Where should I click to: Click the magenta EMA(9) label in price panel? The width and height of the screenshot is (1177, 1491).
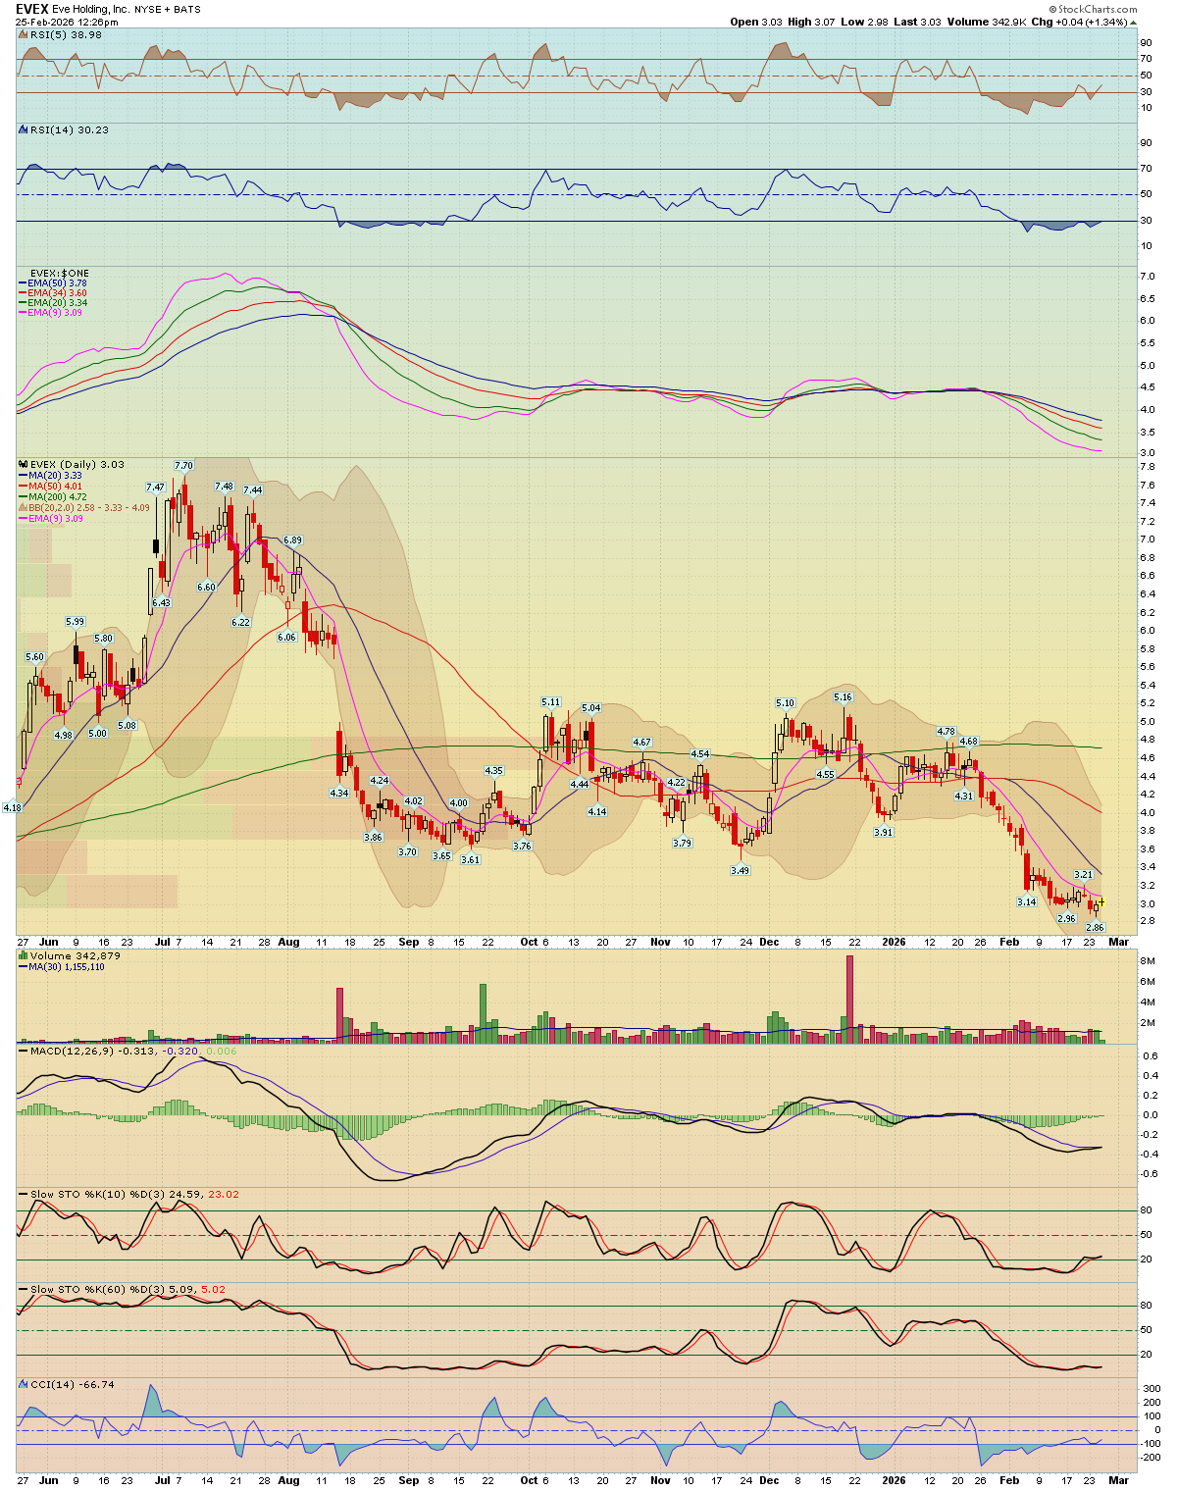55,518
